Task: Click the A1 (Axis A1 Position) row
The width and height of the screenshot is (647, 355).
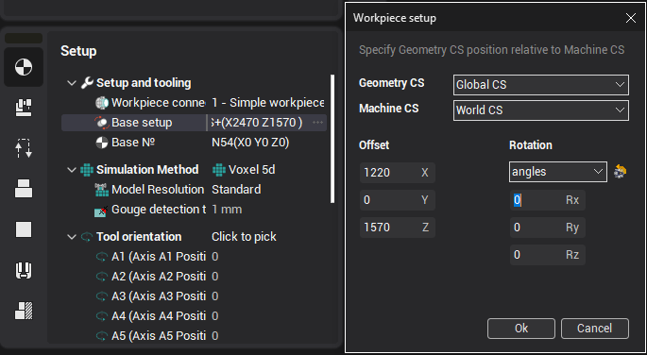Action: (194, 257)
